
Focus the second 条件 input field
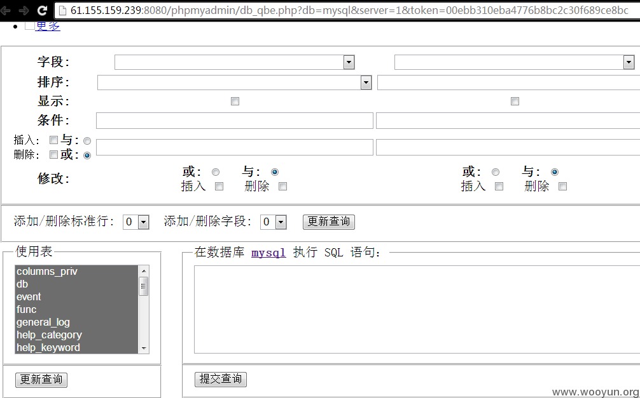click(x=508, y=121)
